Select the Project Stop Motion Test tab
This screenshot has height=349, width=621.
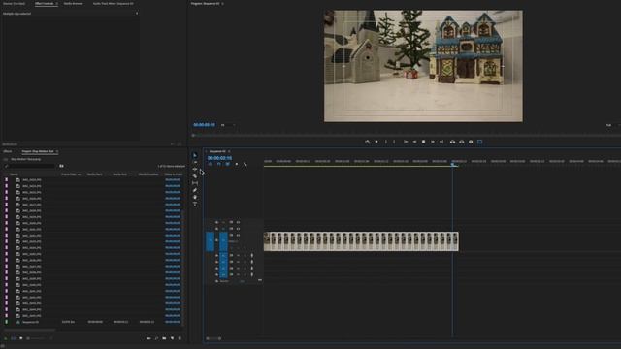coord(38,151)
